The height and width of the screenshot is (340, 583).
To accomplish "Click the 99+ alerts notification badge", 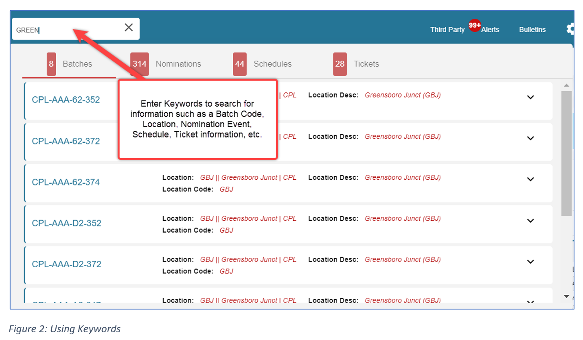I will point(475,25).
